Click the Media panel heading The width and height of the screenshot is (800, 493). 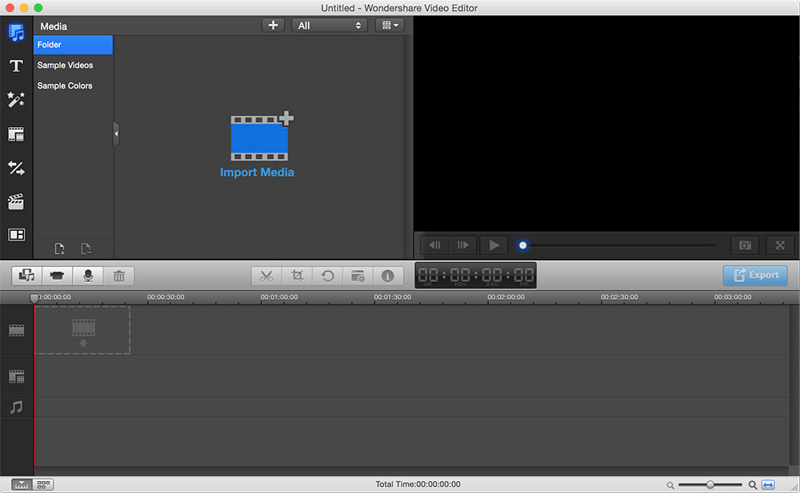pos(54,26)
